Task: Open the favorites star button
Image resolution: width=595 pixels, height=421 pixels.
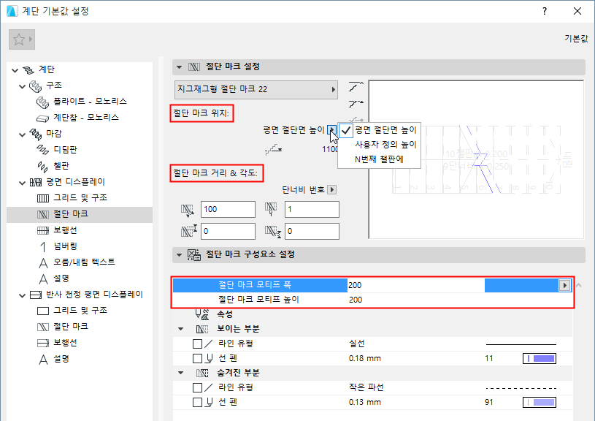Action: tap(22, 39)
